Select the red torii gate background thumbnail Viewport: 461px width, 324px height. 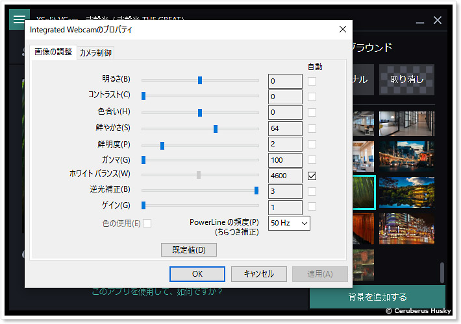364,229
